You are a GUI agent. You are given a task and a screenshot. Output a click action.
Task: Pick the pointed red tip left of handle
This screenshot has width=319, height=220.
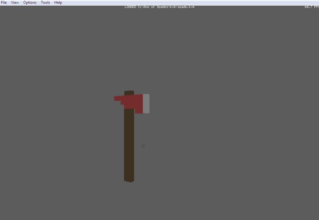[116, 98]
